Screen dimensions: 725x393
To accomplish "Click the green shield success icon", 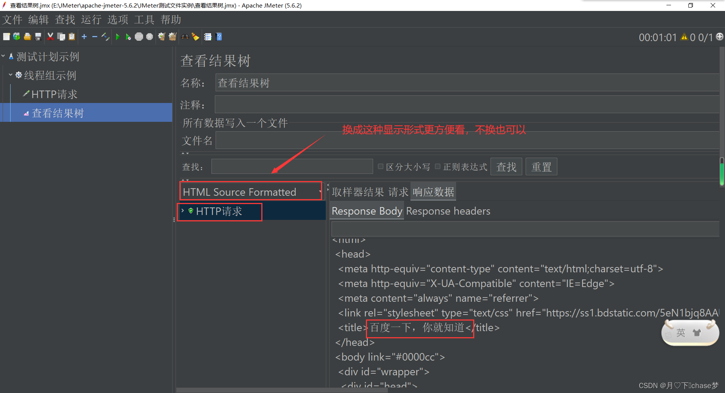I will (191, 210).
